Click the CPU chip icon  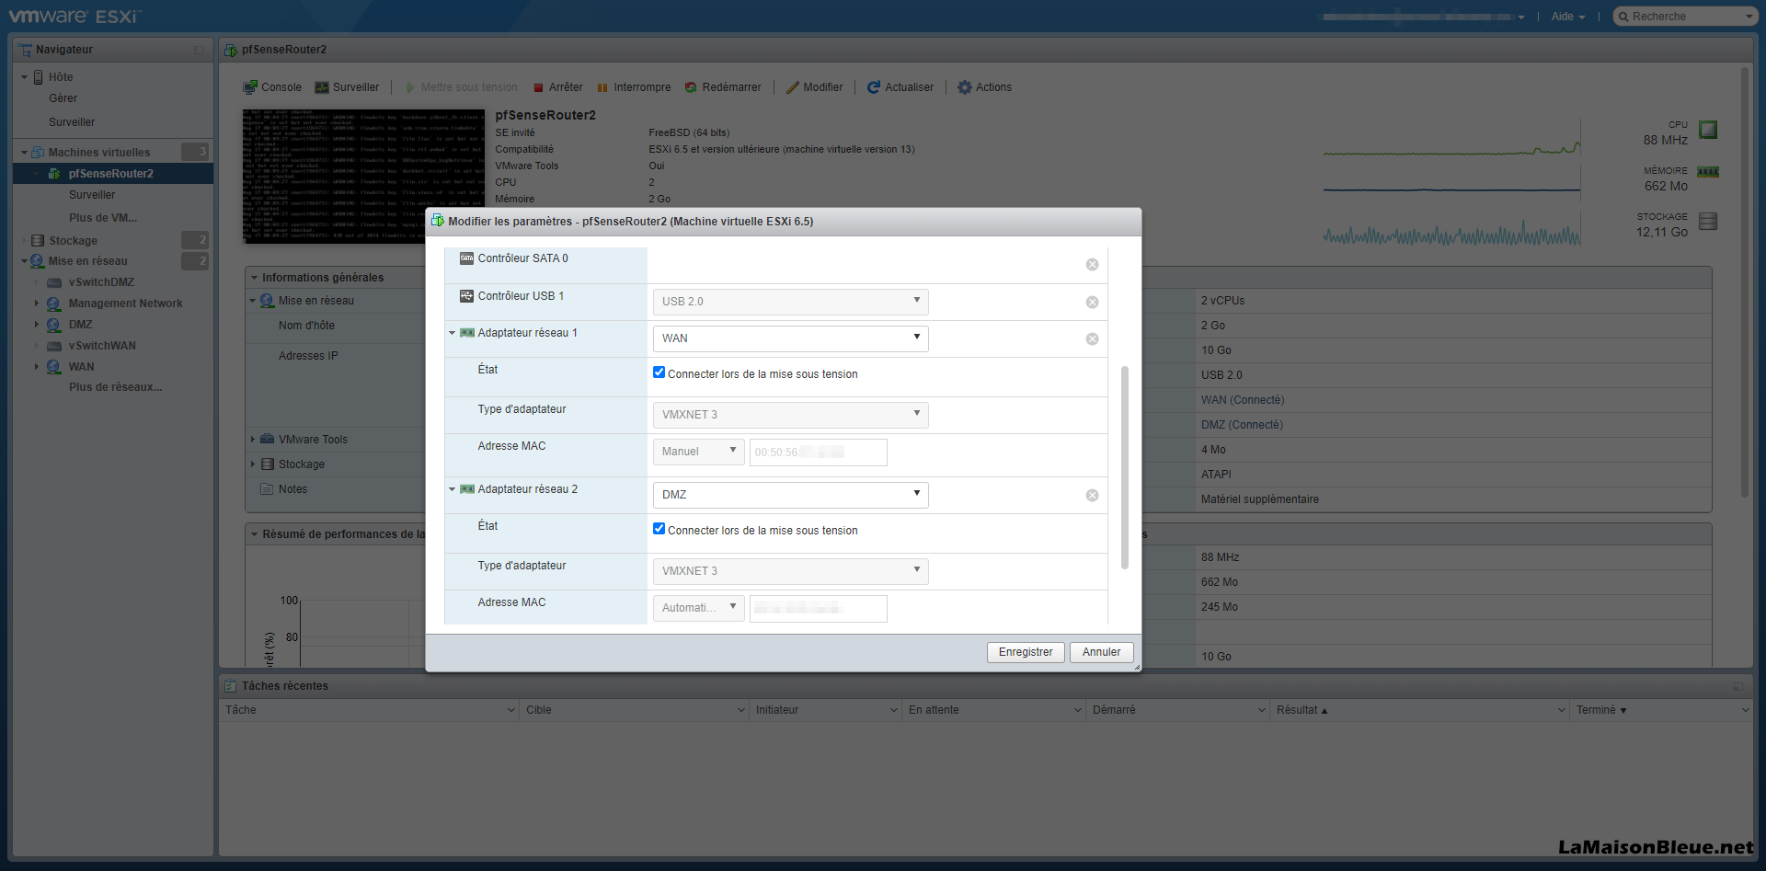[1708, 130]
